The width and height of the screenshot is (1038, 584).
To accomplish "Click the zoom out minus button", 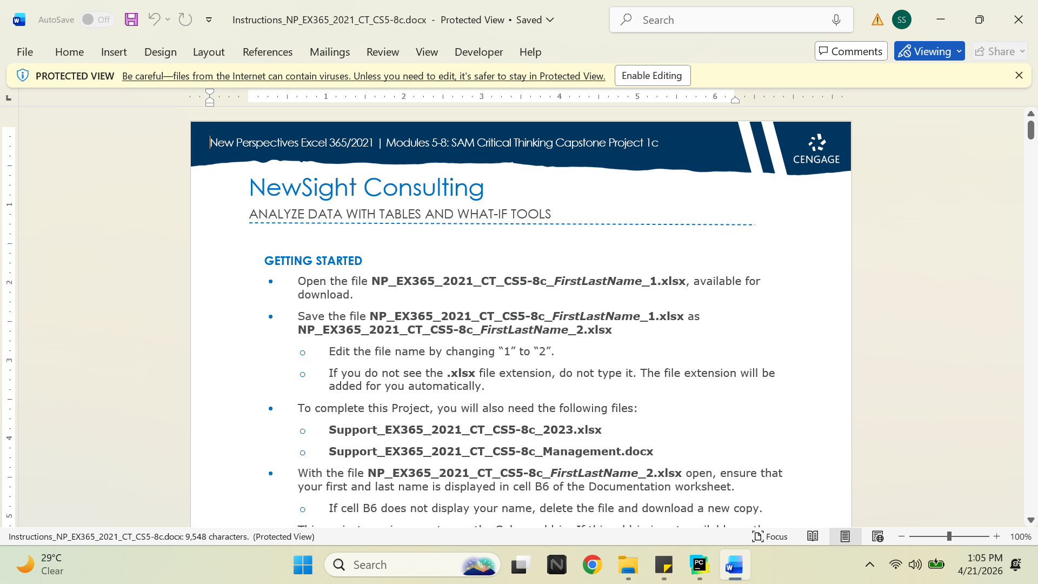I will (x=901, y=536).
